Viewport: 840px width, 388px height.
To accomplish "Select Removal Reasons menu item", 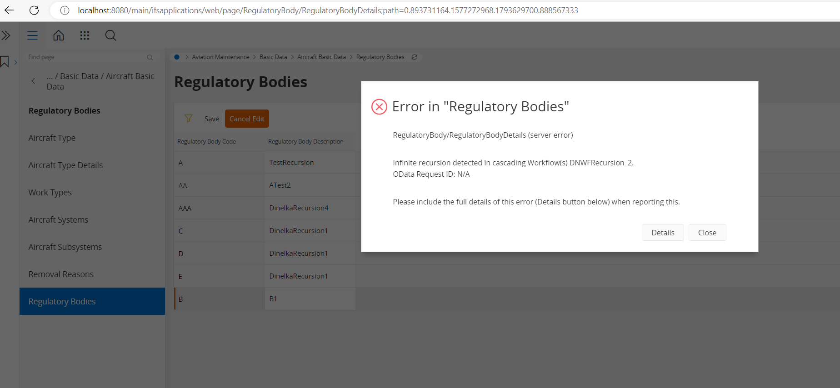I will (61, 274).
